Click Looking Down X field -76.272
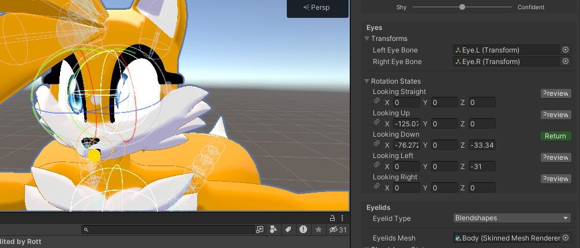The height and width of the screenshot is (248, 580). (406, 145)
